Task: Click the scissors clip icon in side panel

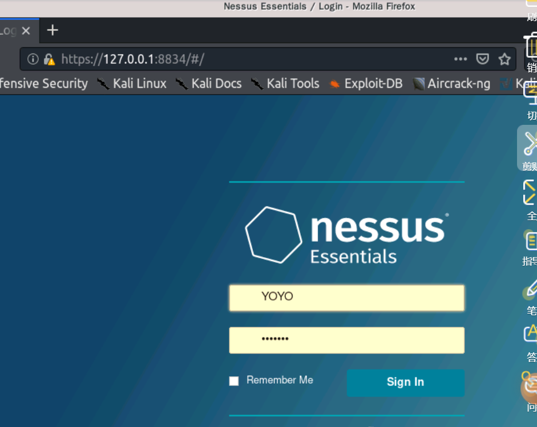Action: [x=530, y=143]
